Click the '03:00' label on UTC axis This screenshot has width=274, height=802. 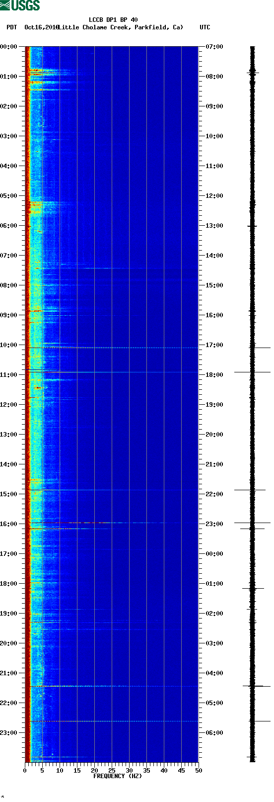[x=214, y=643]
